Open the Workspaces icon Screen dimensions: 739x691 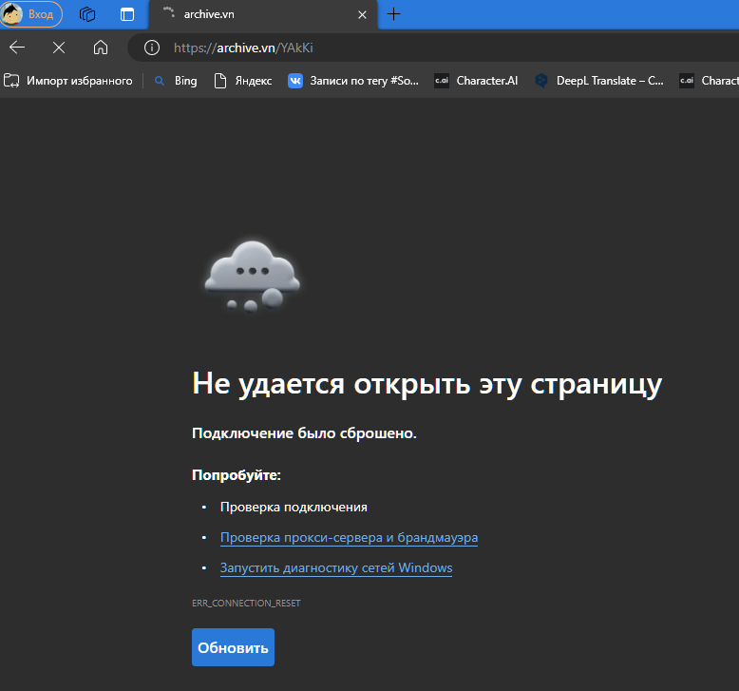[87, 14]
